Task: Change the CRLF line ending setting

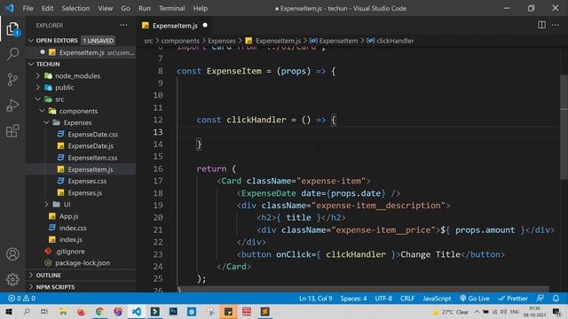Action: 407,299
